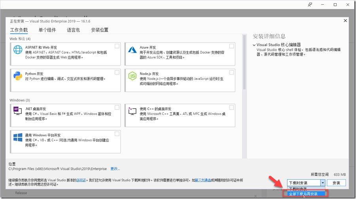Minimize the Visual Studio Installer window
This screenshot has width=356, height=199.
322,4
